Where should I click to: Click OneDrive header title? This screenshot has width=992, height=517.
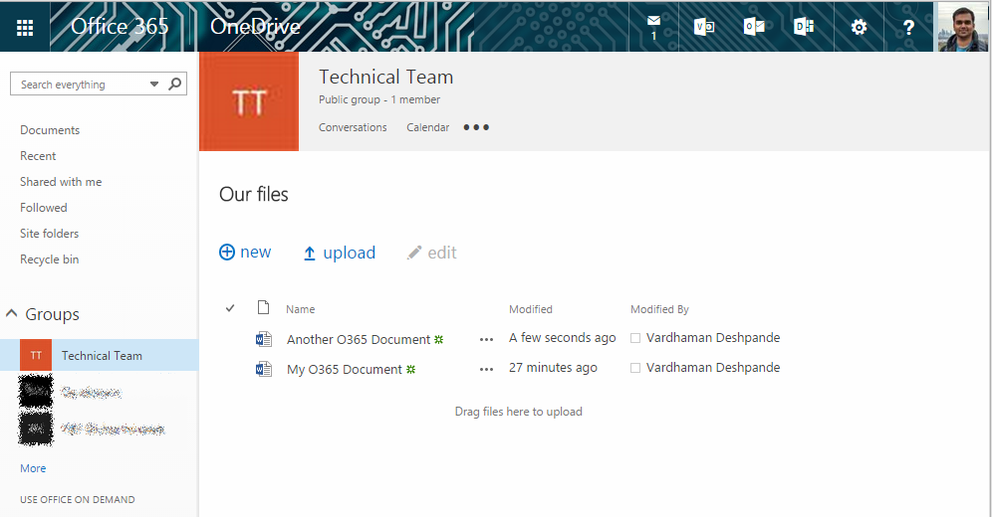(255, 26)
